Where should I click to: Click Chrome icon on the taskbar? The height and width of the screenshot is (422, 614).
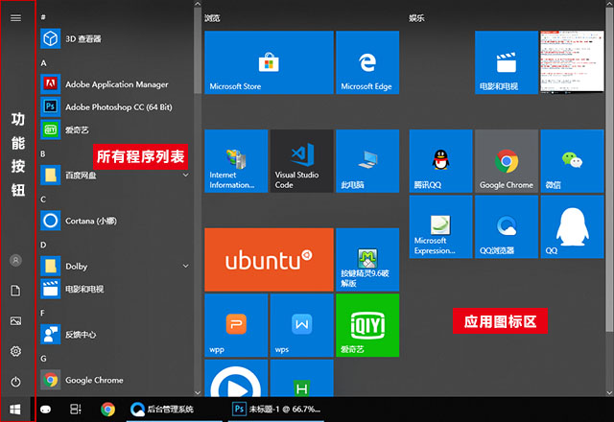[107, 410]
